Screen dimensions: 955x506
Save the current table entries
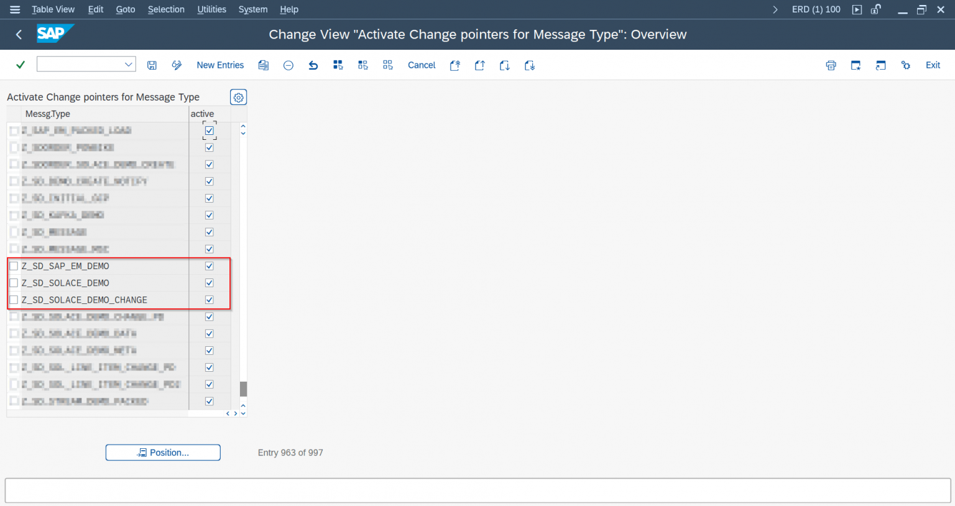[x=152, y=65]
